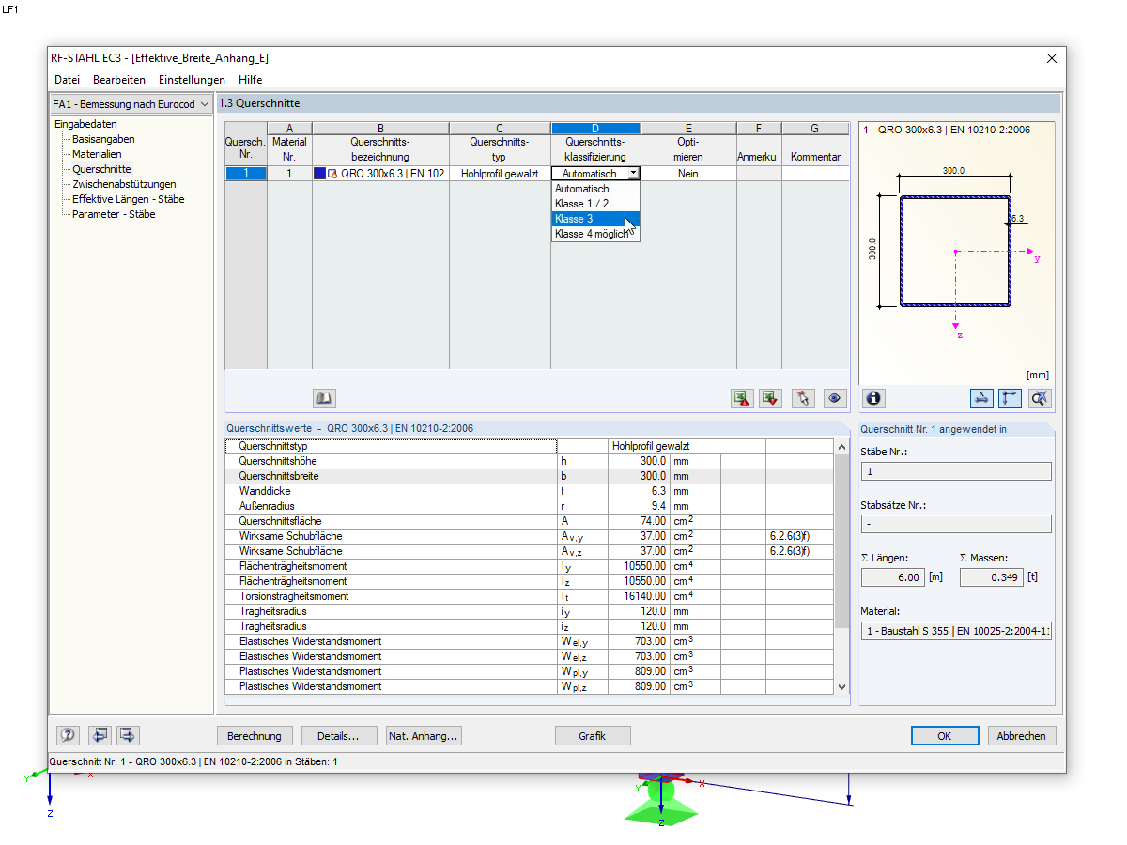Click the Abbrechen button
1127x845 pixels.
click(x=1021, y=736)
